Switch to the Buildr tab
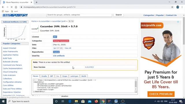 pyautogui.click(x=84, y=76)
